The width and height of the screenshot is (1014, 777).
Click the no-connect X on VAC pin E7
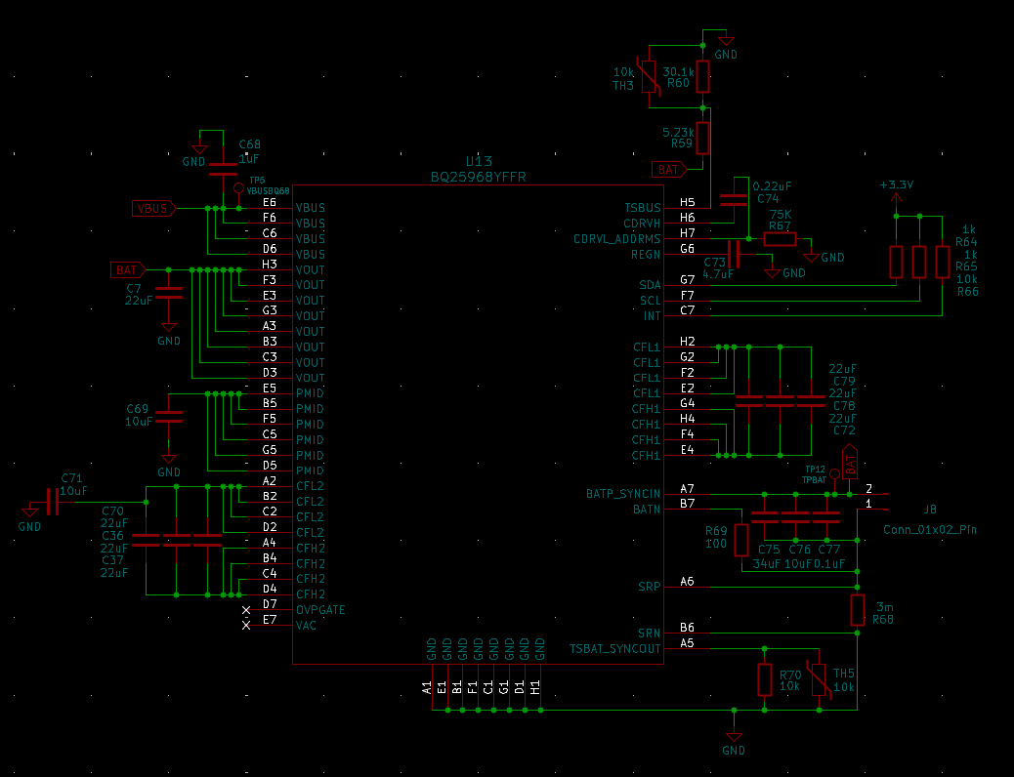click(x=246, y=626)
